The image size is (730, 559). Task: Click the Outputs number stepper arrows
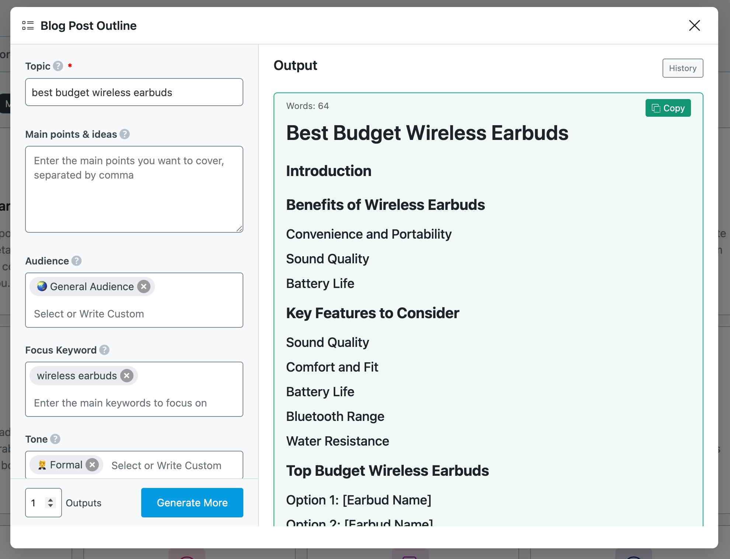pyautogui.click(x=51, y=503)
